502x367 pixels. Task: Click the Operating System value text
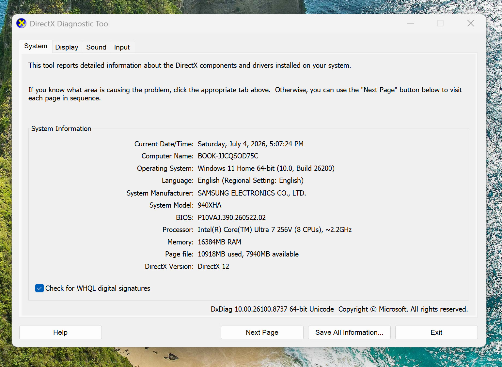point(266,169)
